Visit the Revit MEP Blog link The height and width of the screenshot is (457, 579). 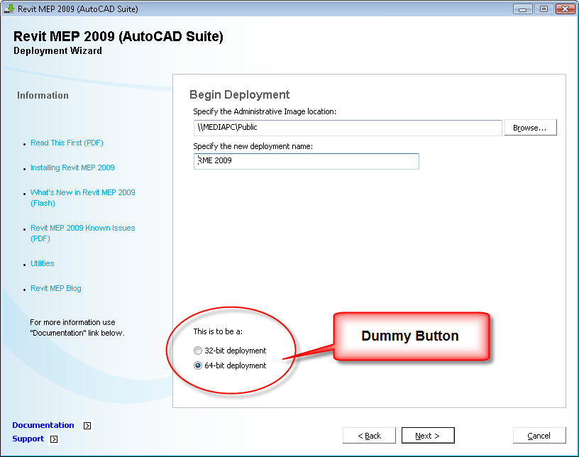coord(56,288)
